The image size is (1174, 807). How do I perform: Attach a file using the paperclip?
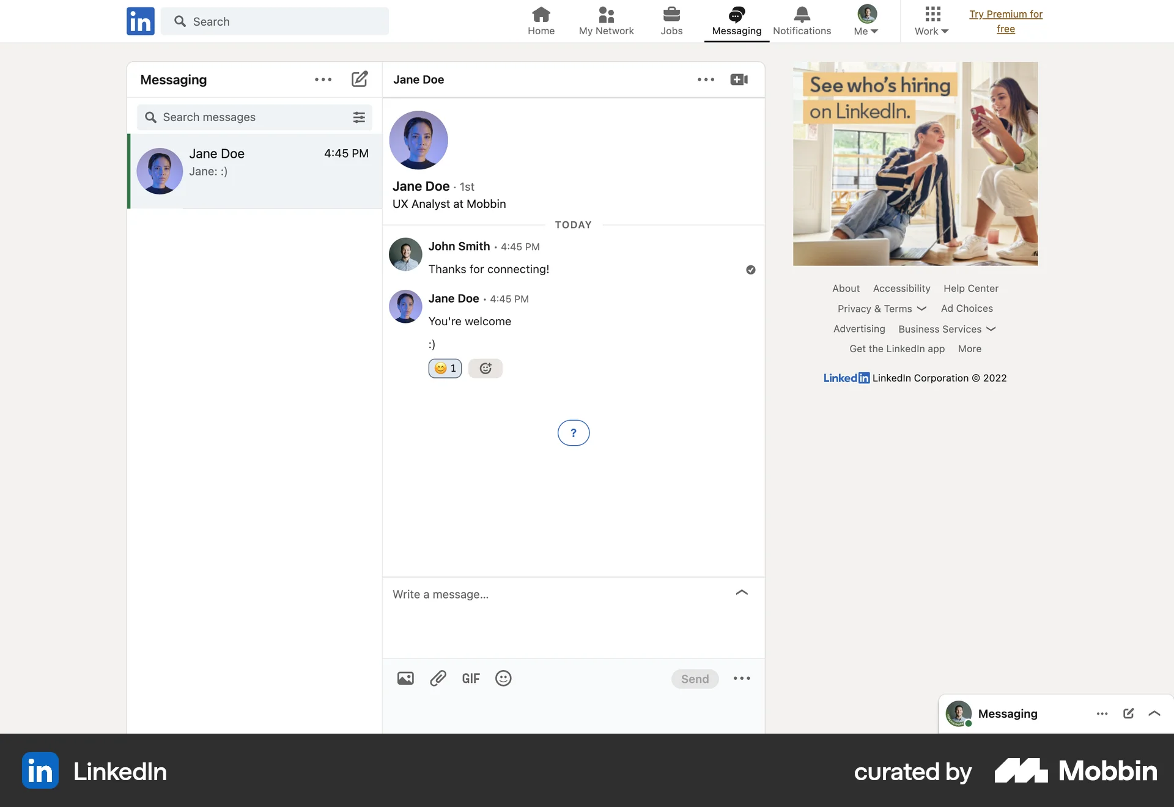pyautogui.click(x=438, y=678)
